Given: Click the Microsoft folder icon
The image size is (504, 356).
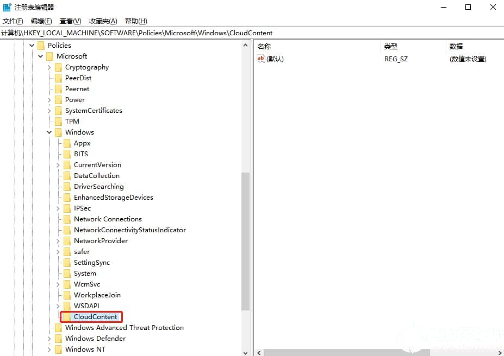Looking at the screenshot, I should tap(49, 56).
